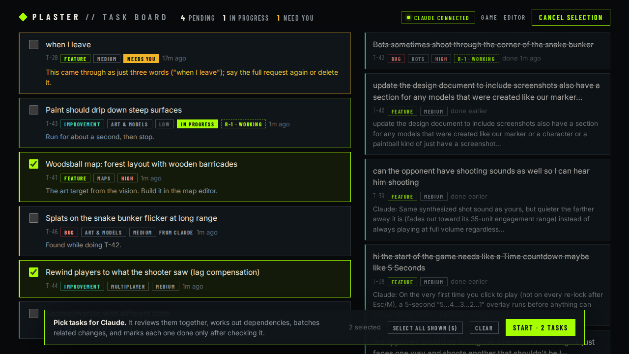Click the Clear selection button

tap(484, 328)
